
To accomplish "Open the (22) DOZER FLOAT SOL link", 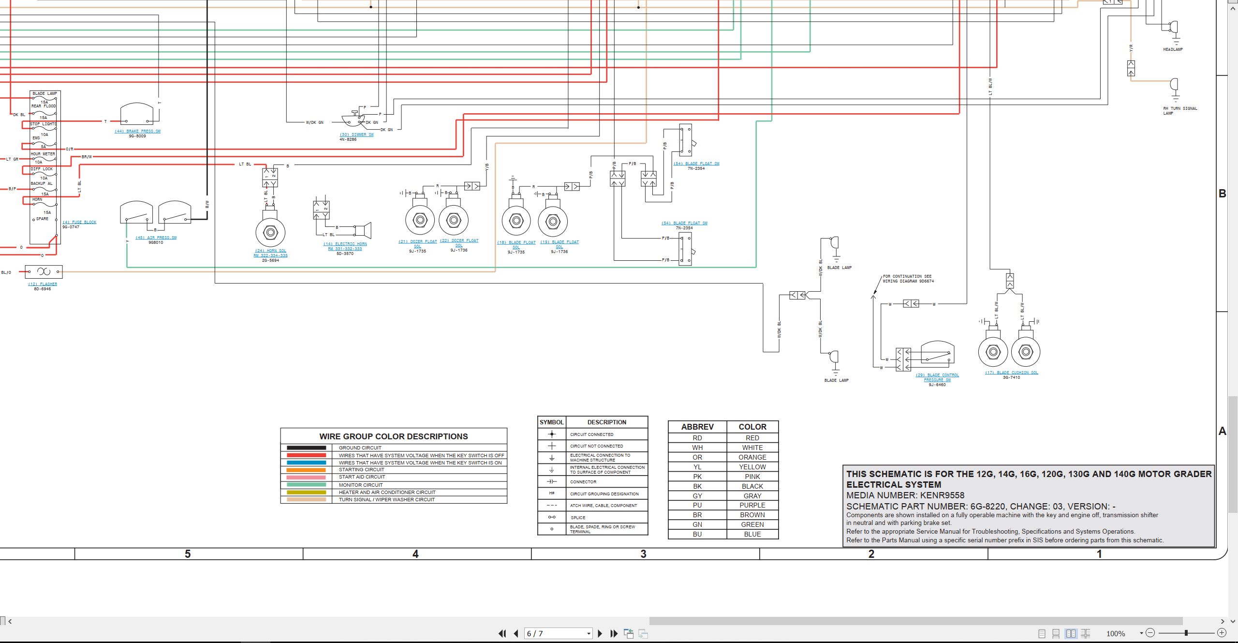I will 459,243.
